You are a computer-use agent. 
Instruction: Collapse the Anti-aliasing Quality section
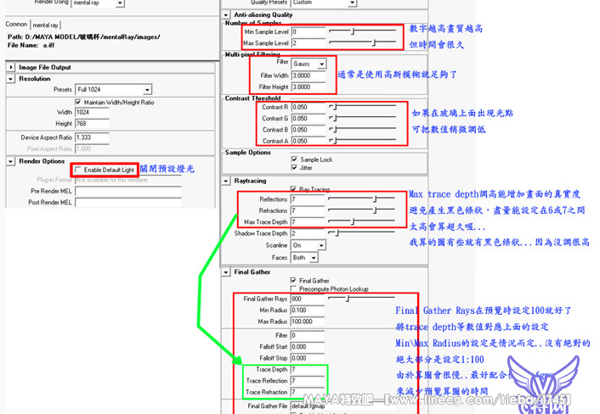226,15
